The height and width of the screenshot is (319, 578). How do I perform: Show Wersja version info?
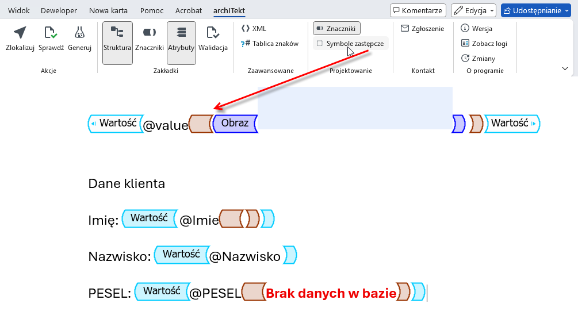[x=477, y=28]
